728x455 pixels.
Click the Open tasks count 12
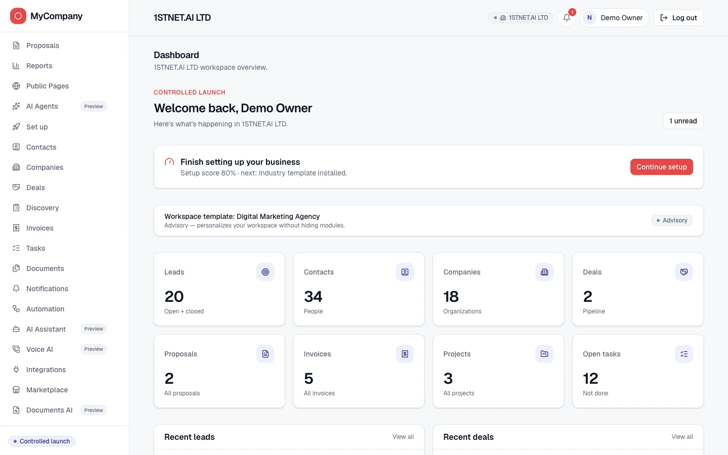tap(590, 378)
